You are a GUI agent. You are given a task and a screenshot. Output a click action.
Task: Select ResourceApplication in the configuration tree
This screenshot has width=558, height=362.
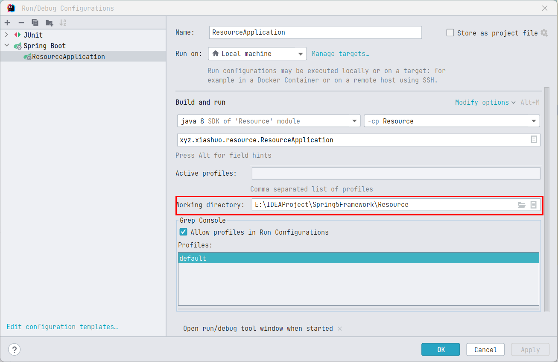tap(68, 56)
